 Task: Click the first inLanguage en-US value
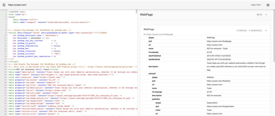(x=209, y=52)
